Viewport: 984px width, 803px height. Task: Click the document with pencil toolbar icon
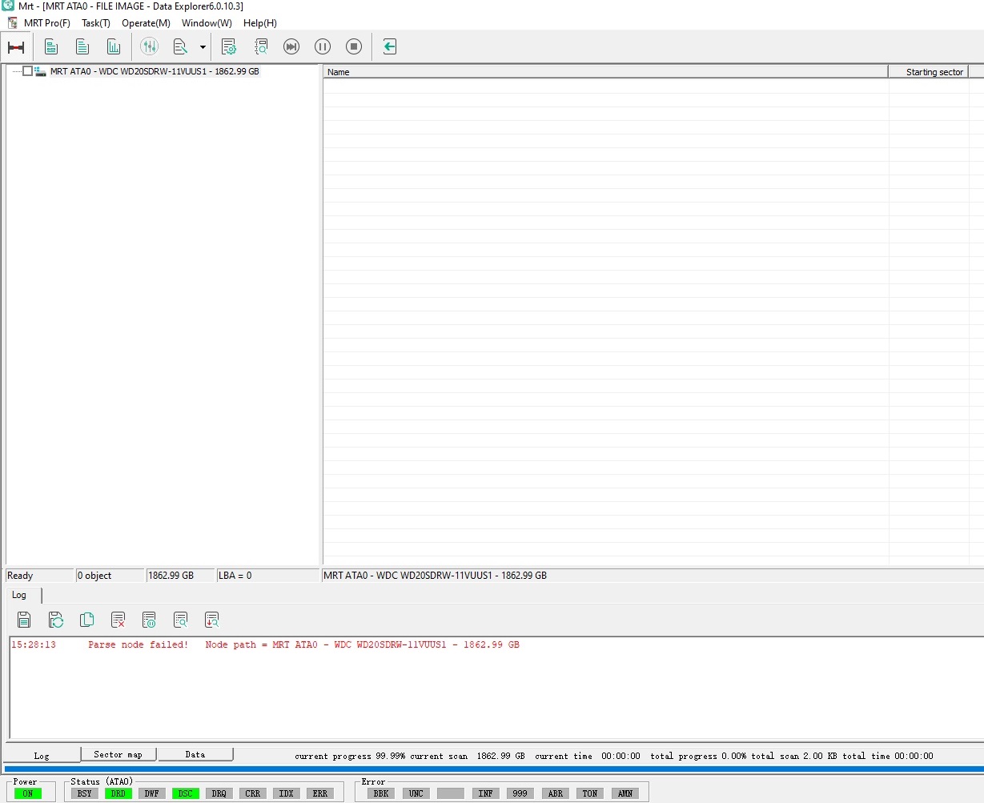click(181, 47)
